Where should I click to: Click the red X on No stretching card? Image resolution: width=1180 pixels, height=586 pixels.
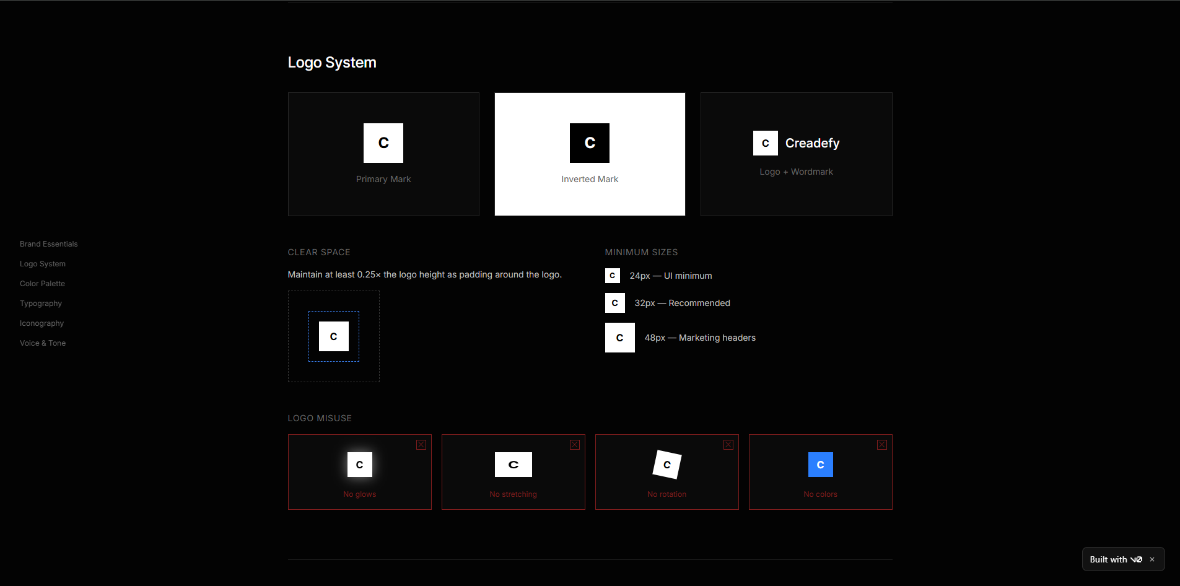(x=575, y=445)
